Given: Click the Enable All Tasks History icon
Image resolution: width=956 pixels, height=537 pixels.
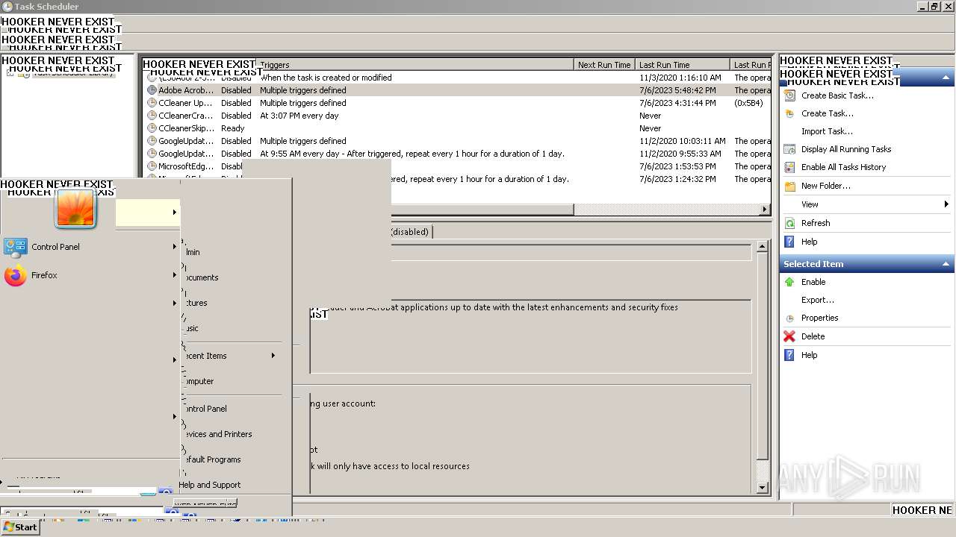Looking at the screenshot, I should [x=789, y=167].
